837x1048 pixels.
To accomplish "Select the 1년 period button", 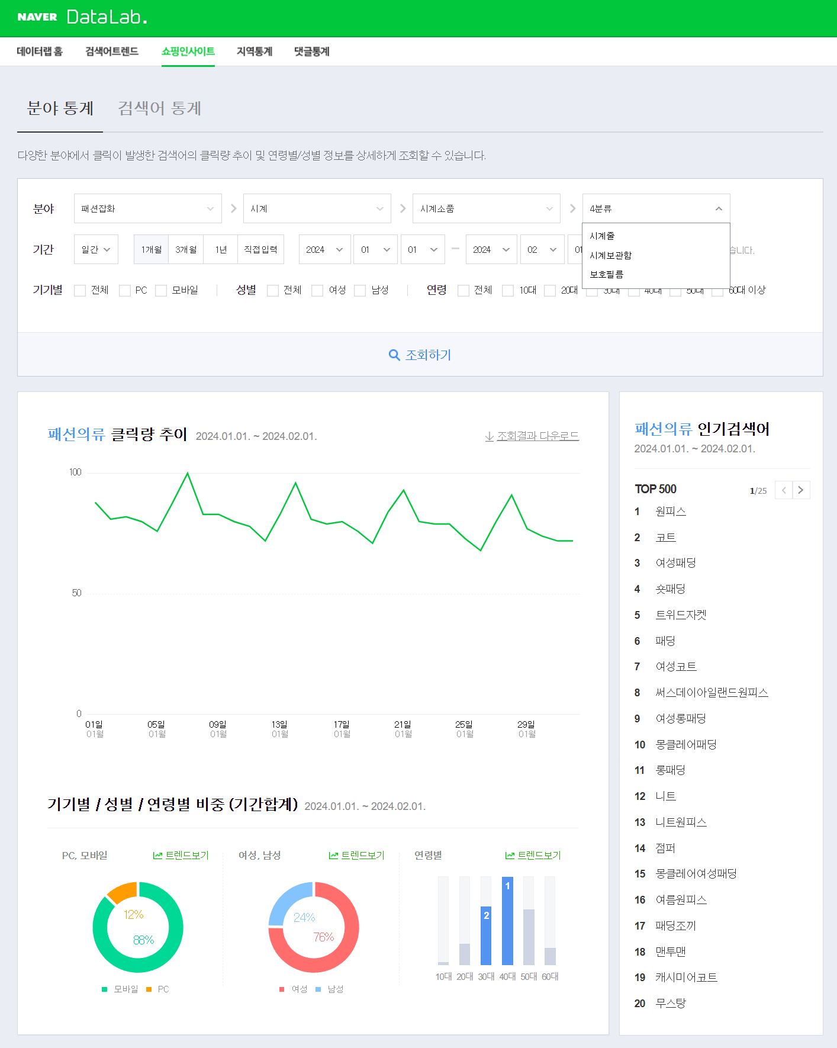I will 221,249.
